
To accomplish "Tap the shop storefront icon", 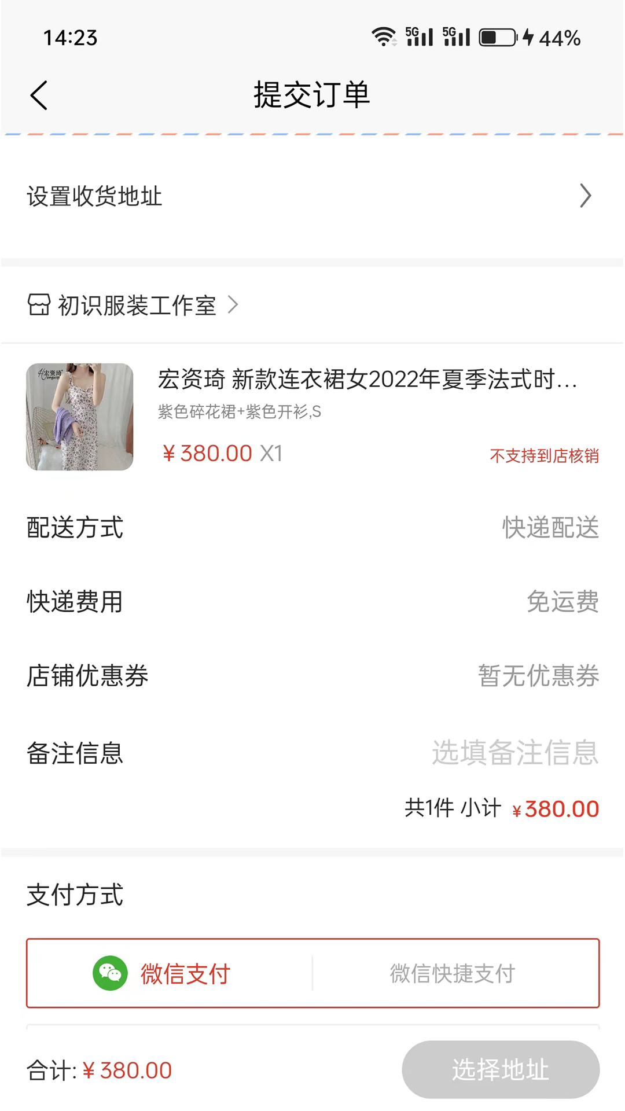I will [39, 304].
